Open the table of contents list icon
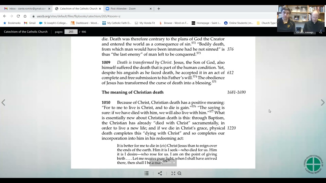 pyautogui.click(x=146, y=173)
